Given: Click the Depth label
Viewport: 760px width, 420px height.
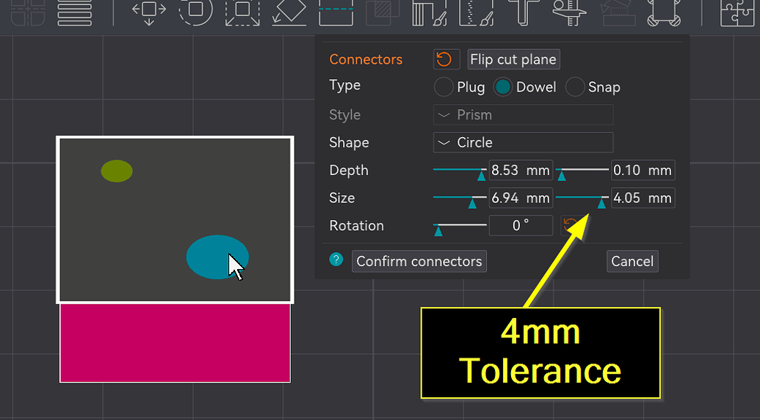Looking at the screenshot, I should [x=349, y=171].
